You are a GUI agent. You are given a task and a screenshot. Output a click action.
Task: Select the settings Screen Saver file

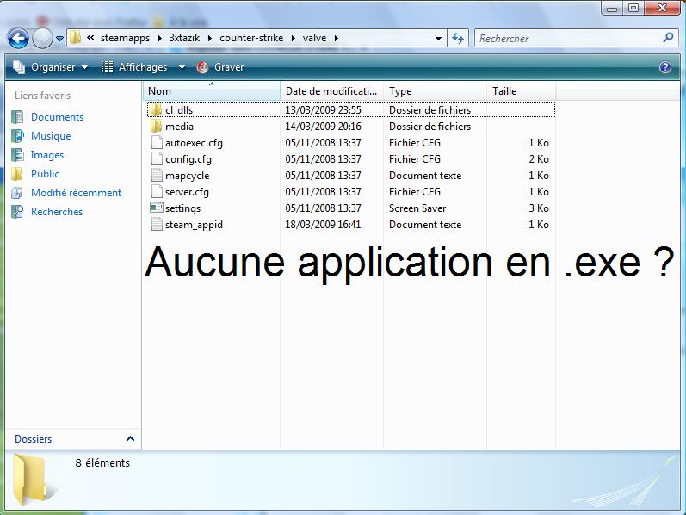pyautogui.click(x=182, y=208)
